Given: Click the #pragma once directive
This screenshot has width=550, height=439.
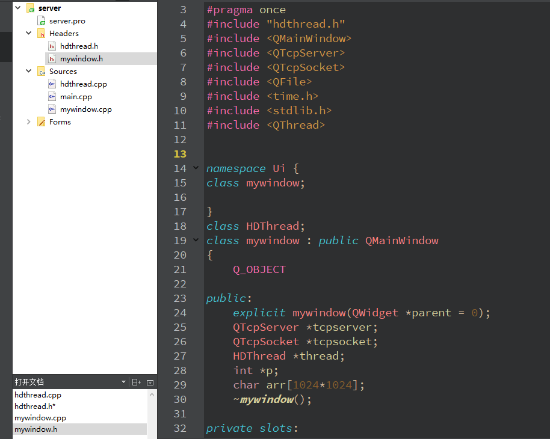Looking at the screenshot, I should 246,10.
